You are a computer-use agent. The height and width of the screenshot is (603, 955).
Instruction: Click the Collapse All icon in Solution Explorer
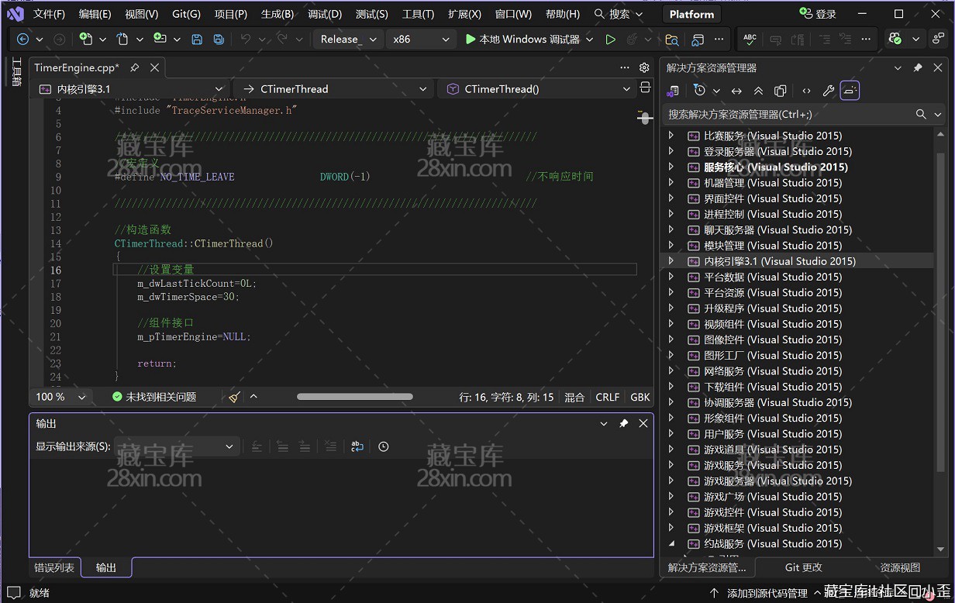tap(758, 91)
